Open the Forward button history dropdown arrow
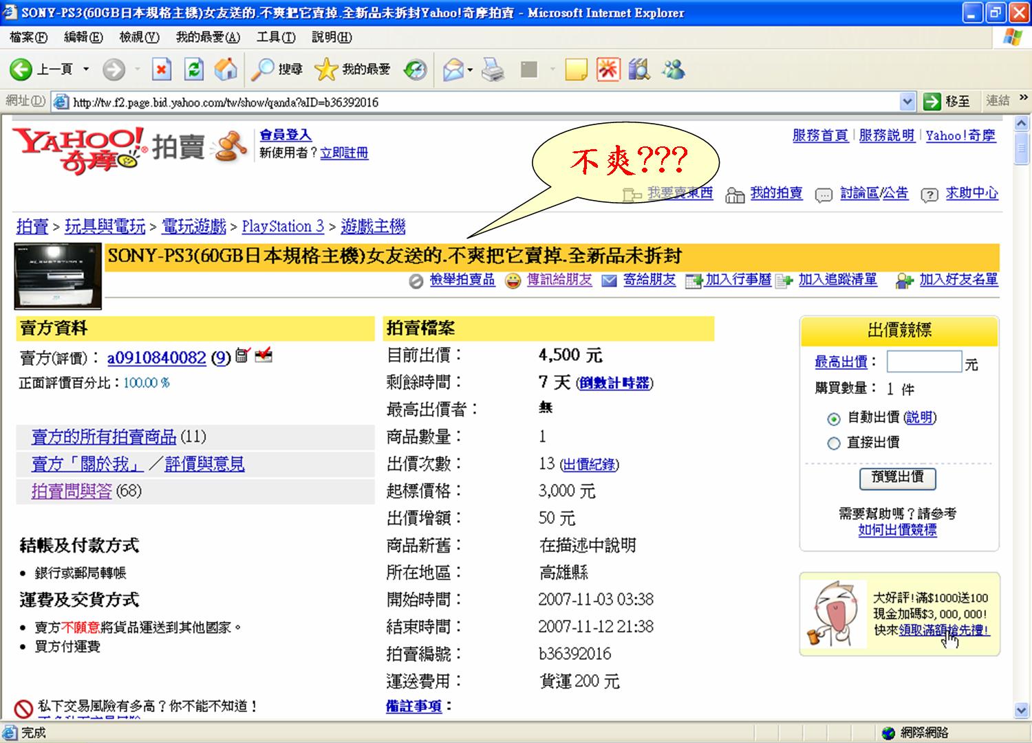1032x743 pixels. click(138, 69)
